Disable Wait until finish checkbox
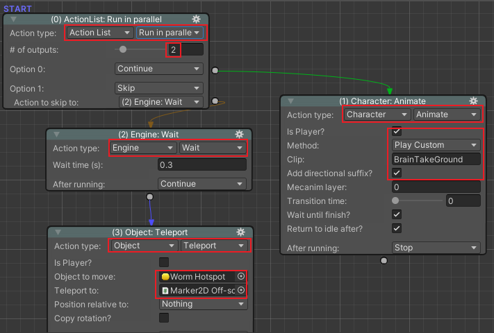The image size is (494, 333). 397,214
